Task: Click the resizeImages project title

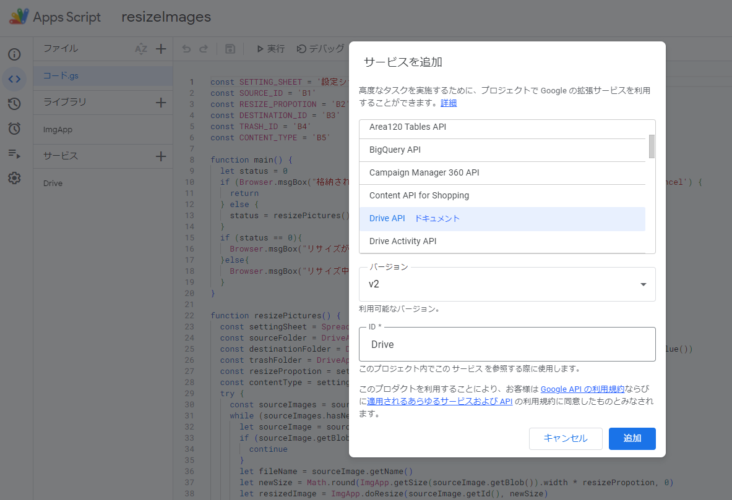Action: click(x=166, y=17)
